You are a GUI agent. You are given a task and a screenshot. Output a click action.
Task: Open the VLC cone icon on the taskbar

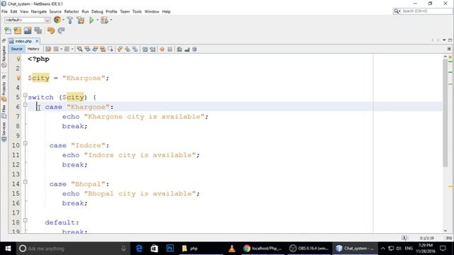tap(232, 249)
